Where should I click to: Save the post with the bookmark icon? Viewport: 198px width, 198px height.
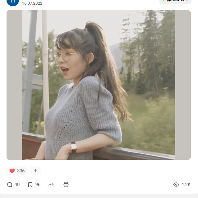coord(30,185)
